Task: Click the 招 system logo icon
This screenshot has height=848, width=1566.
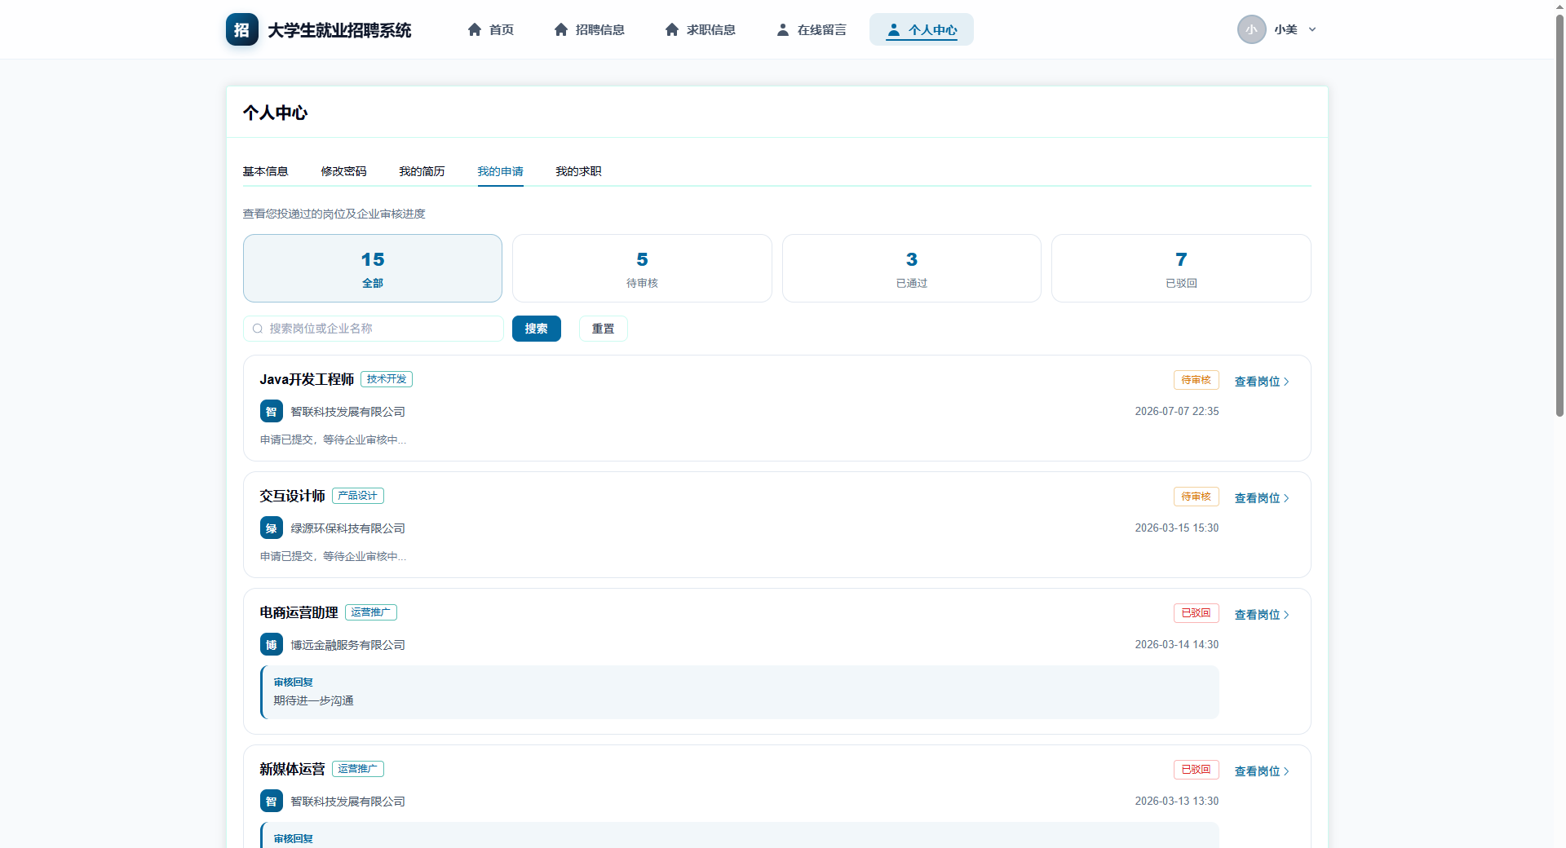Action: [242, 29]
